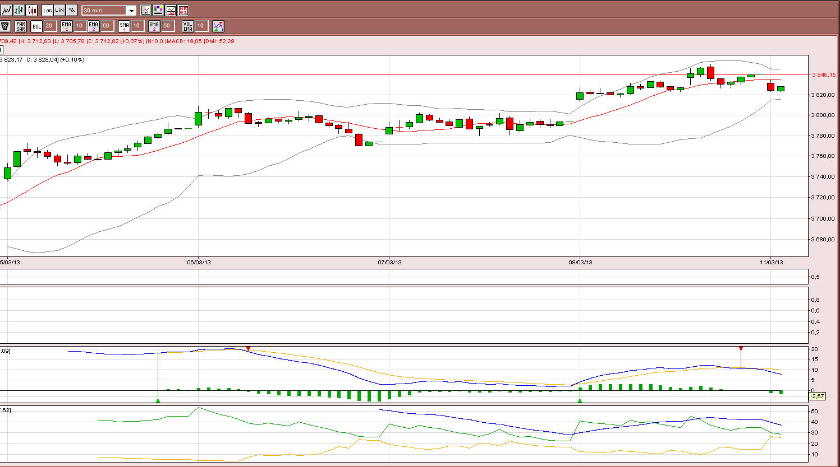Click the 3 840,15 price axis label
This screenshot has width=840, height=467.
824,74
